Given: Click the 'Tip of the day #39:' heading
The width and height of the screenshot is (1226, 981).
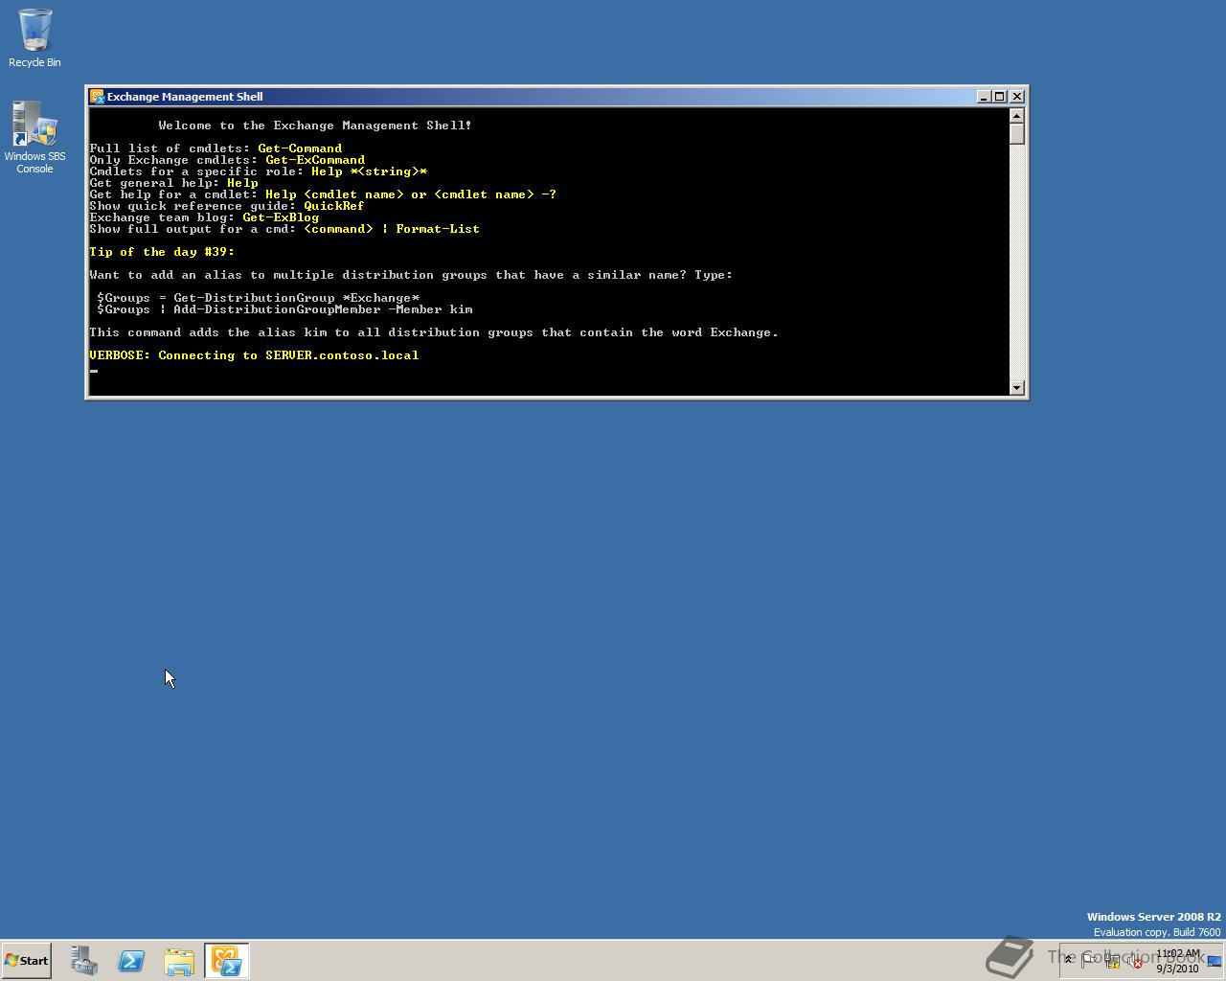Looking at the screenshot, I should point(162,252).
